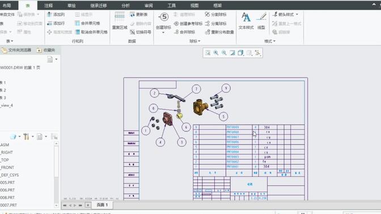The width and height of the screenshot is (381, 214).
Task: Collapse the ribbon with the top-right arrow
Action: [x=374, y=5]
